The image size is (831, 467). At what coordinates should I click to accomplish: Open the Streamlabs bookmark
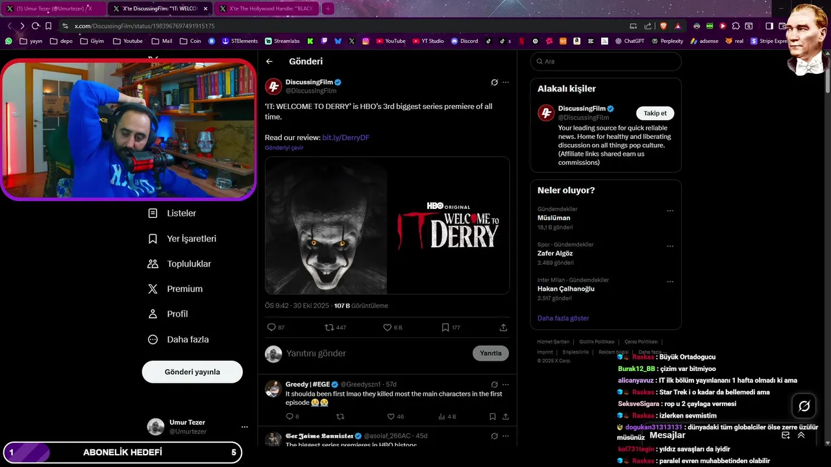pyautogui.click(x=282, y=41)
